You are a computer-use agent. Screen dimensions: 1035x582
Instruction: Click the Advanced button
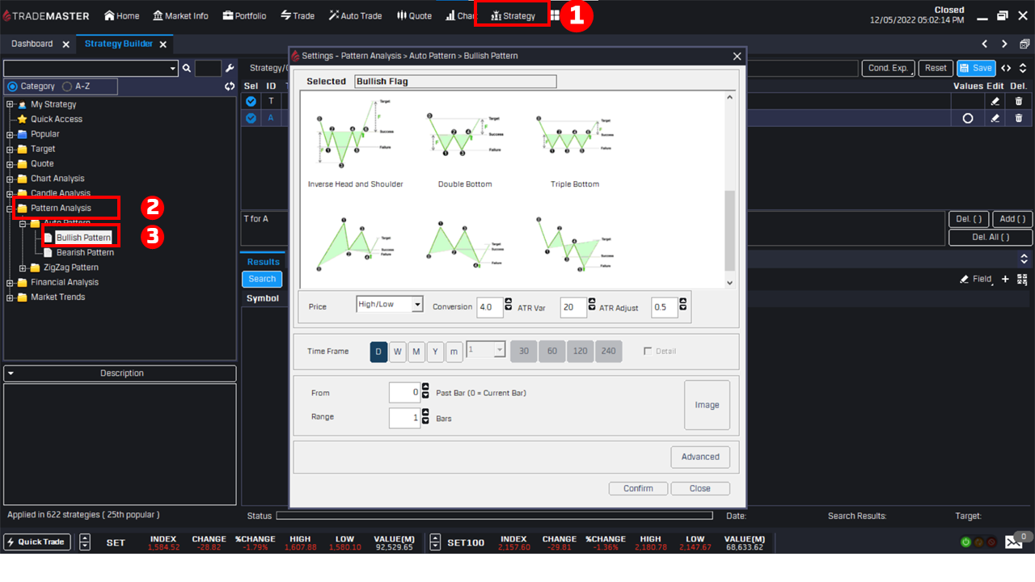[x=699, y=457]
